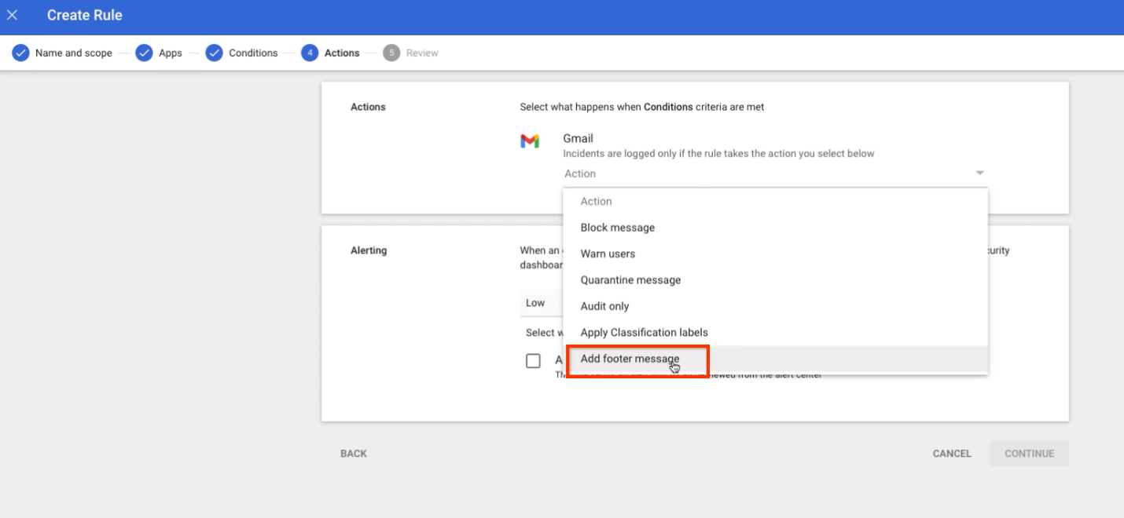The image size is (1124, 518).
Task: Click the step 4 Actions number icon
Action: click(x=310, y=53)
